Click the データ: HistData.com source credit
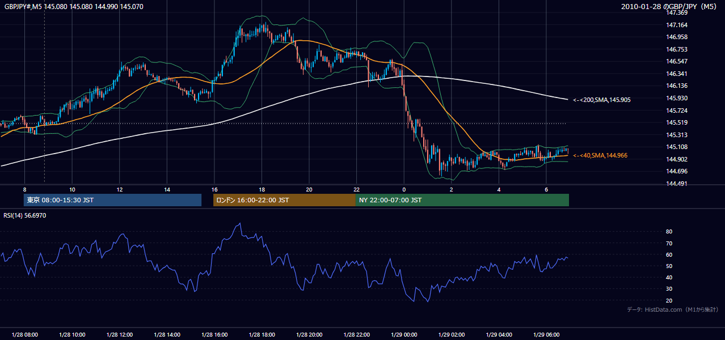 coord(672,310)
